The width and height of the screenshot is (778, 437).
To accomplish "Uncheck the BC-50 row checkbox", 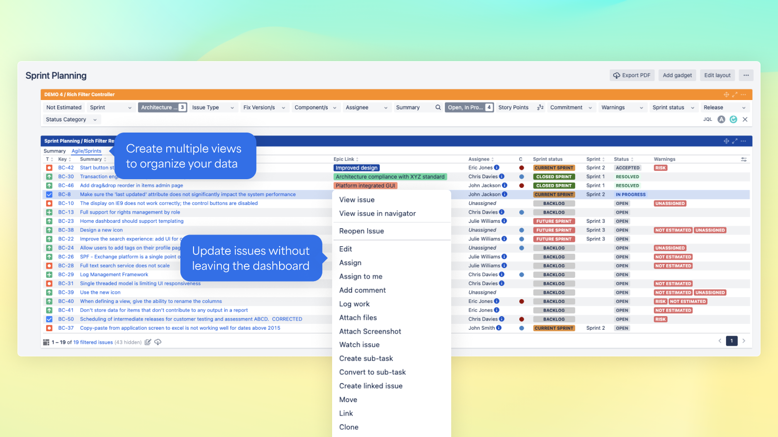I will pos(49,319).
